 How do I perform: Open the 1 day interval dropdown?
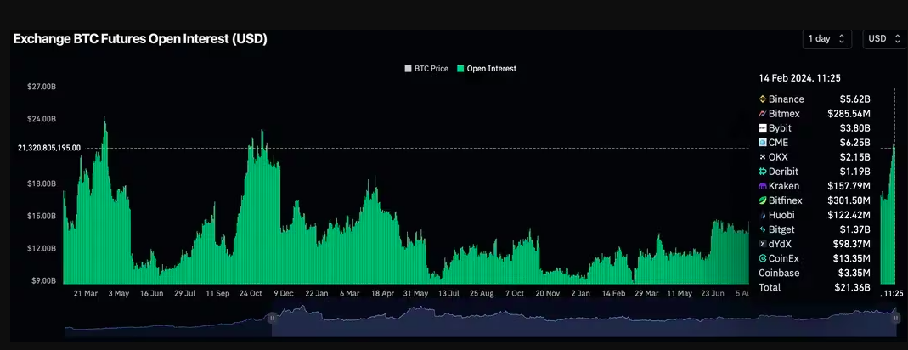pyautogui.click(x=826, y=38)
